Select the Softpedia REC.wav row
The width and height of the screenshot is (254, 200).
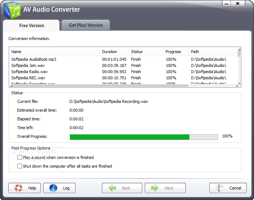coord(123,78)
